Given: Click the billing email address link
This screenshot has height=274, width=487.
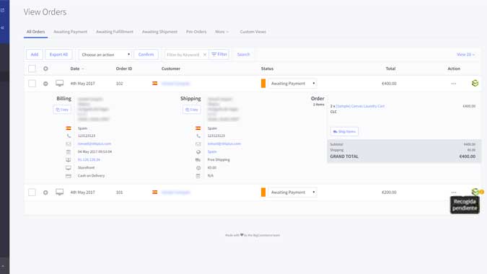Looking at the screenshot, I should point(95,143).
